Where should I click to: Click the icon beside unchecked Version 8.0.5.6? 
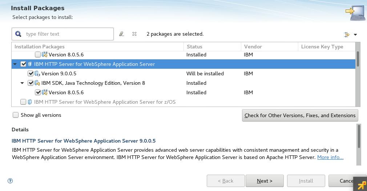(x=44, y=55)
